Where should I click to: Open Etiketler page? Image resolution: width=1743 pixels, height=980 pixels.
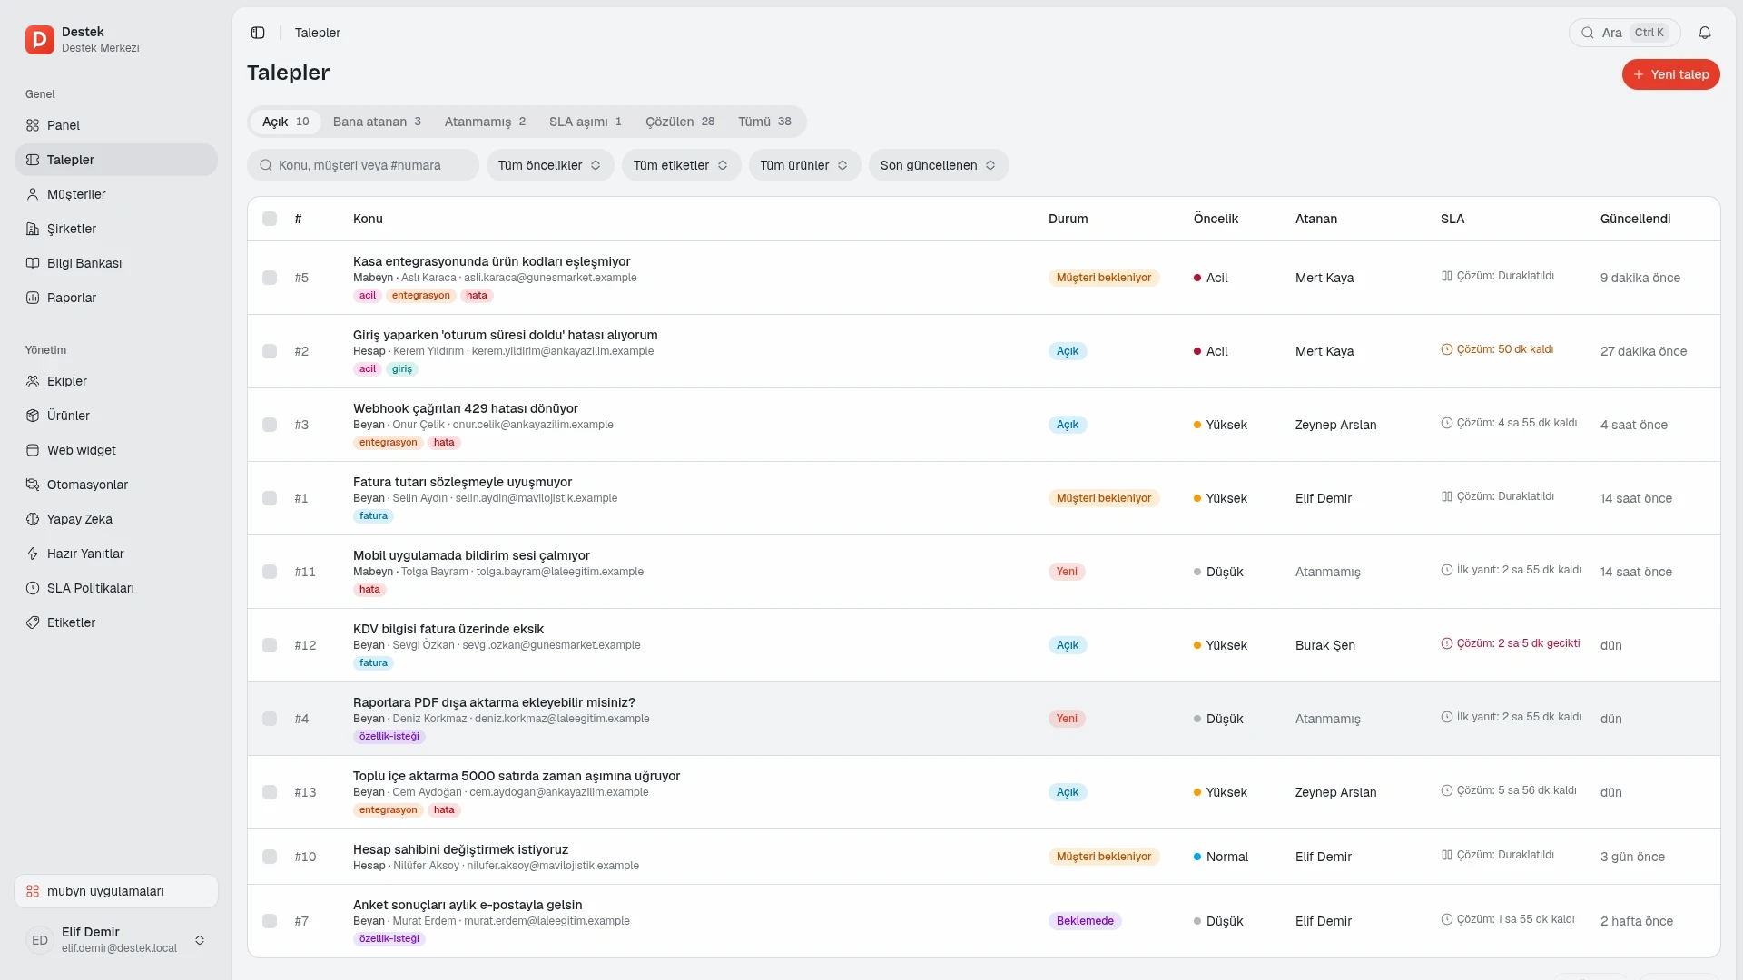click(x=116, y=622)
